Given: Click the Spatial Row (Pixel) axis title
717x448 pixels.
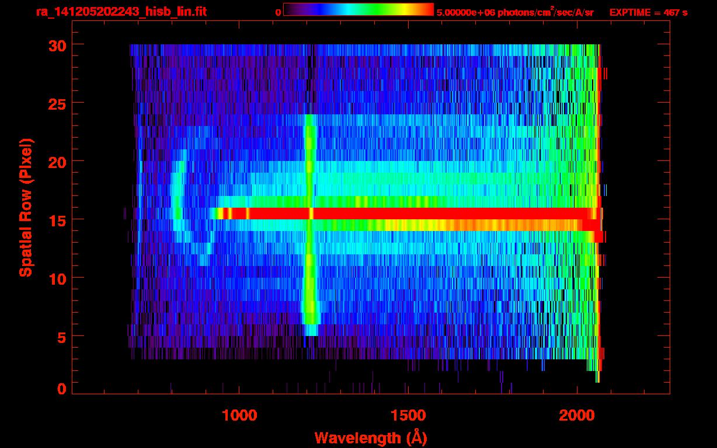Looking at the screenshot, I should coord(26,207).
